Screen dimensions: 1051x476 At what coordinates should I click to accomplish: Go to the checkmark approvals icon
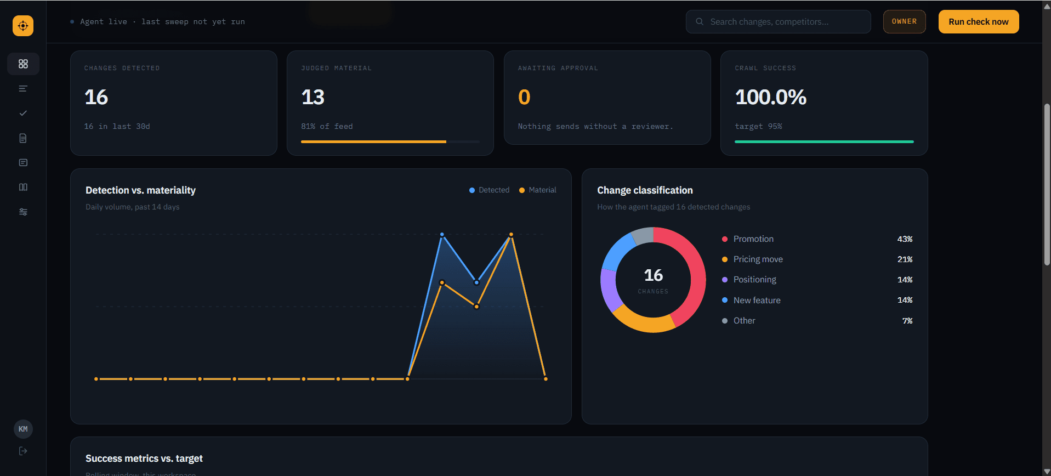tap(23, 114)
